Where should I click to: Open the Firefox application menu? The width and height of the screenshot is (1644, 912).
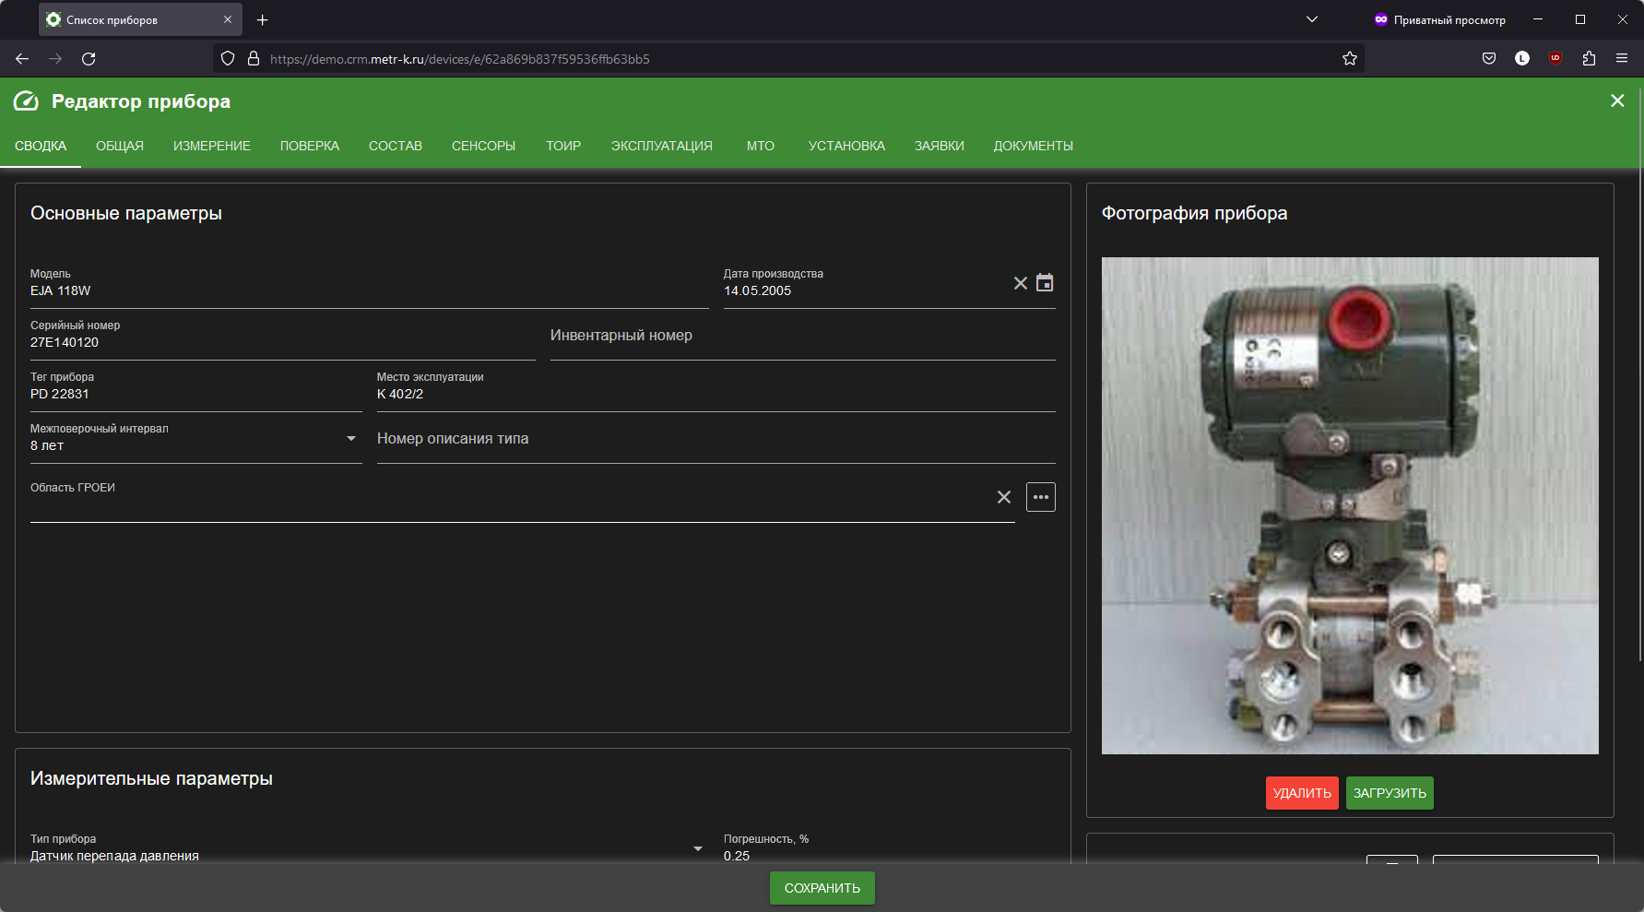[1622, 59]
